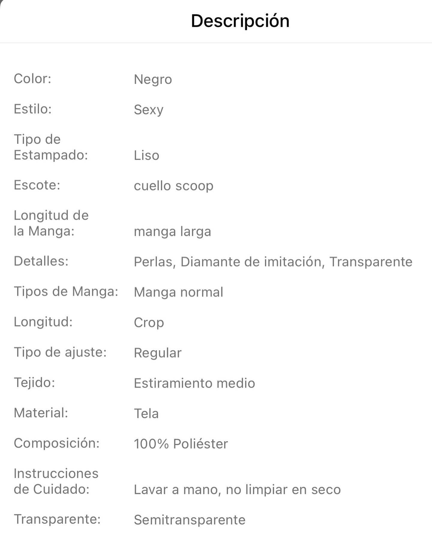Click the Instrucciones de Cuidado label
The image size is (432, 539).
point(56,481)
